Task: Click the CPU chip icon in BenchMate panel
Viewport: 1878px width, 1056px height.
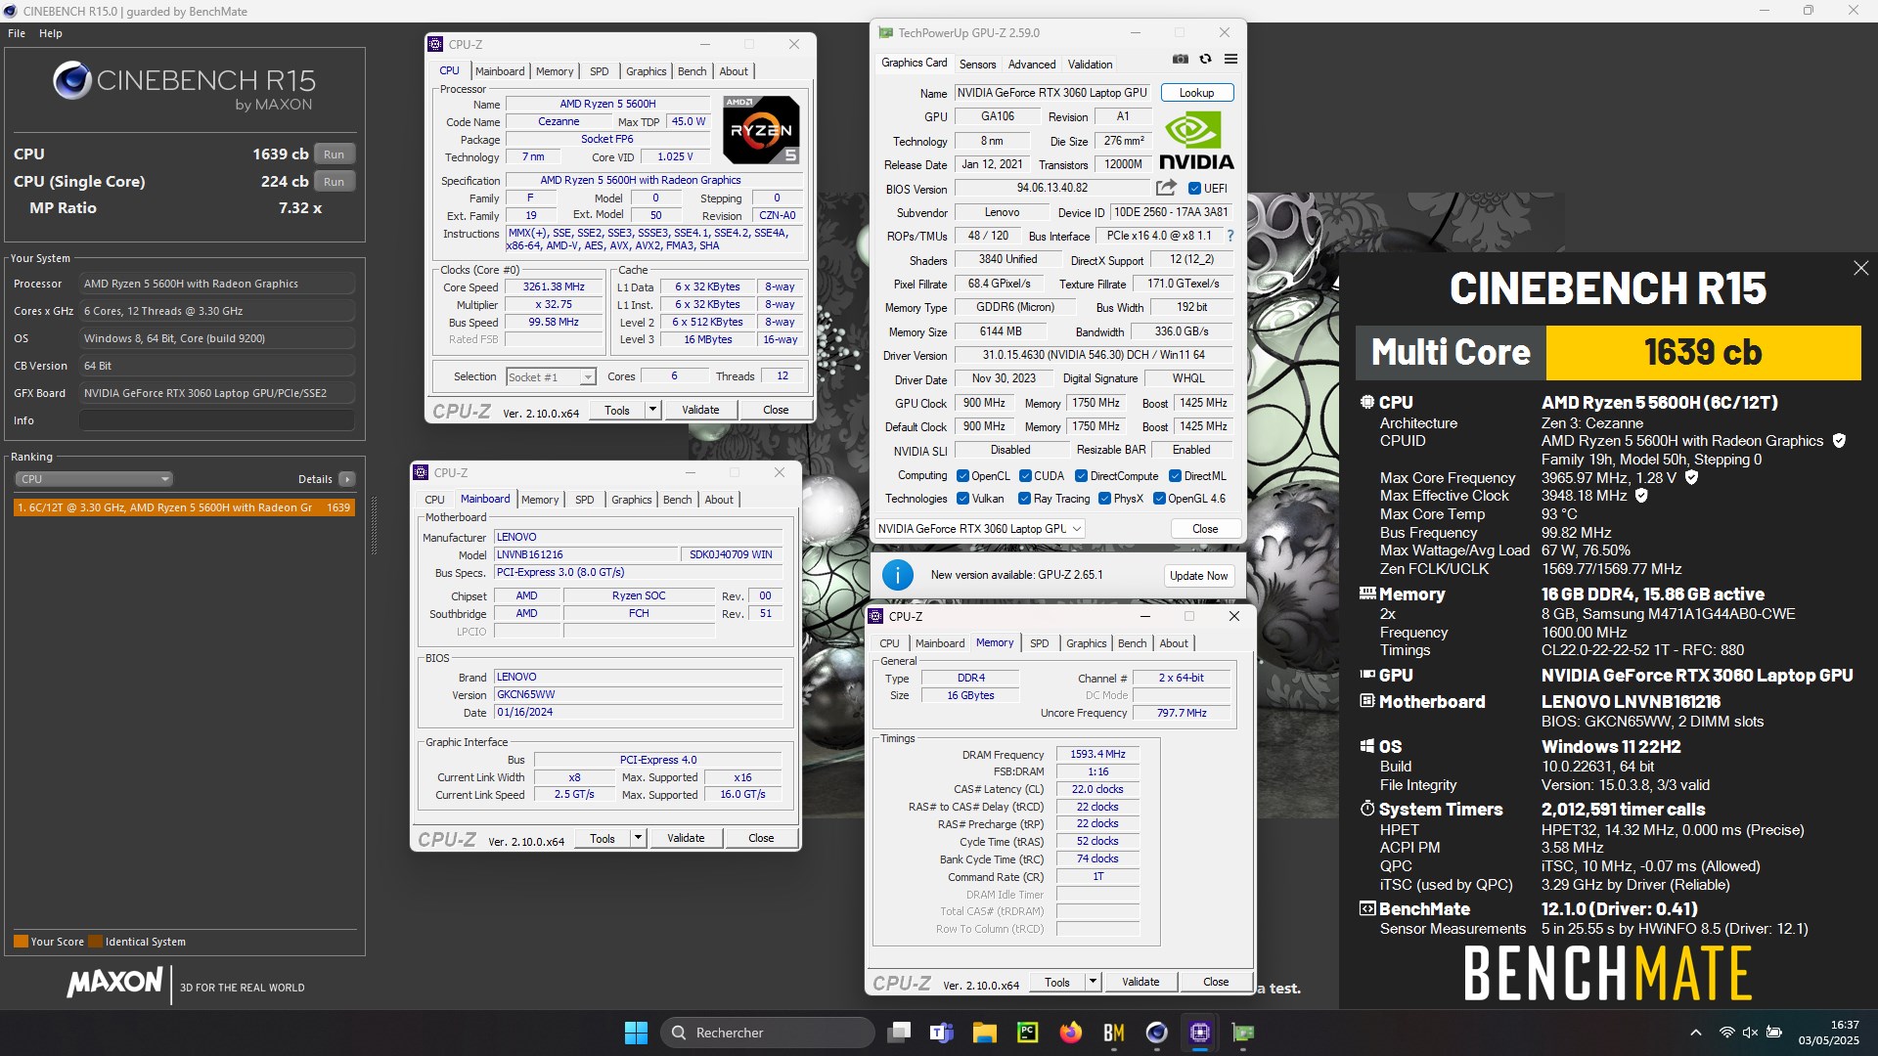Action: pyautogui.click(x=1367, y=402)
